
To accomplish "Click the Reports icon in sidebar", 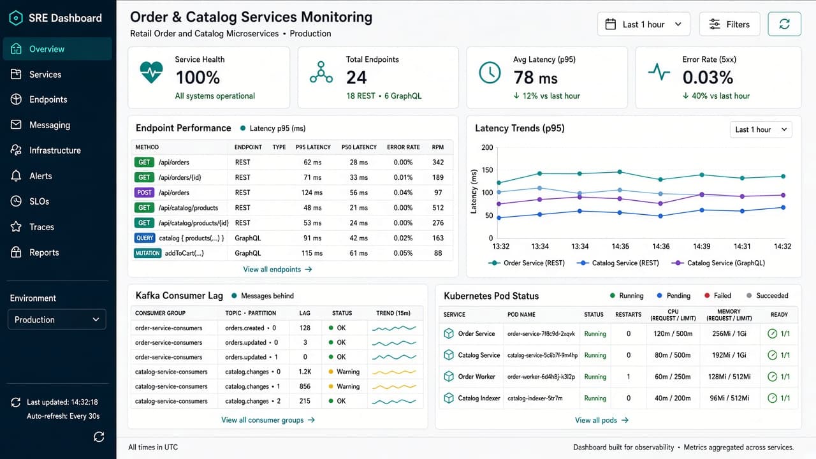I will pyautogui.click(x=17, y=252).
